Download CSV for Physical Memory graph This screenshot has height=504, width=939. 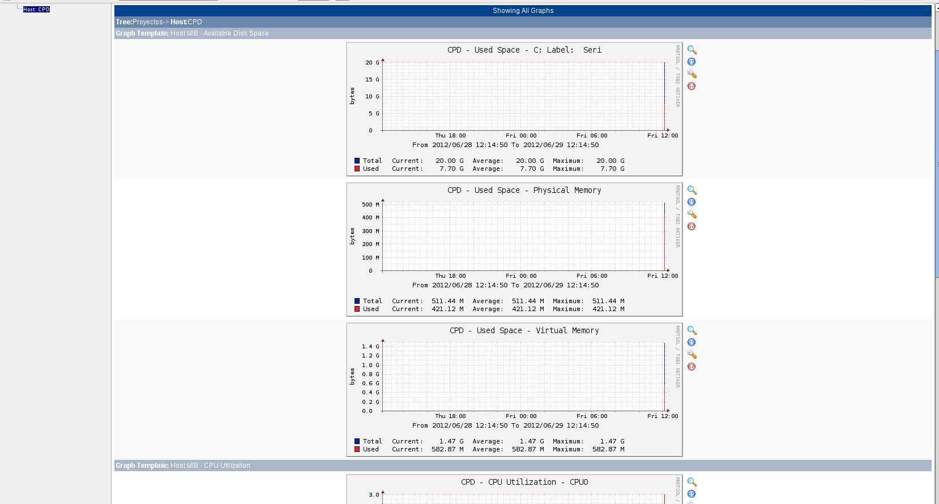(x=692, y=202)
